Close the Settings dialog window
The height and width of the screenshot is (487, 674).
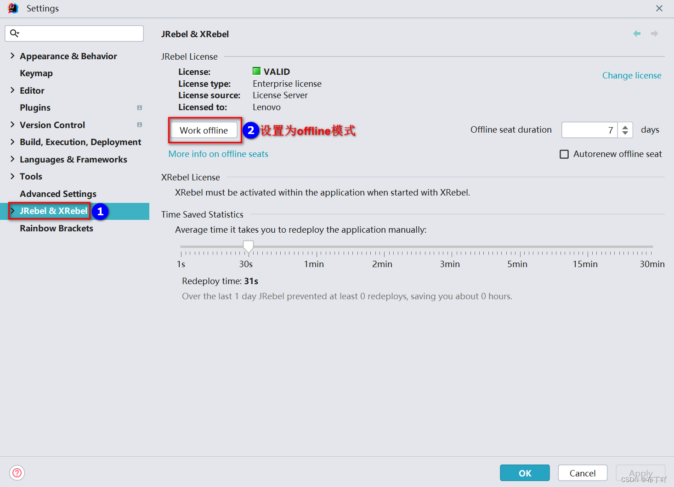[659, 8]
